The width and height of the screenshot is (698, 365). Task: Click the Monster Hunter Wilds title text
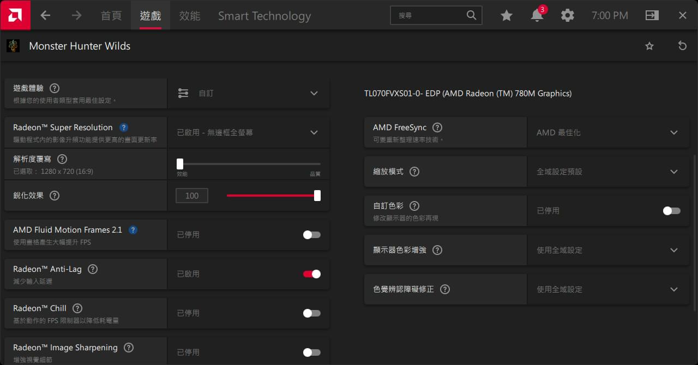click(80, 46)
